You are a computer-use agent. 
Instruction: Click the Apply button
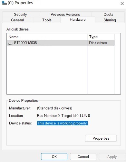(x=112, y=156)
